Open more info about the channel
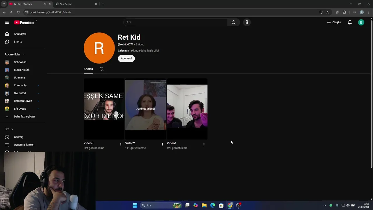This screenshot has height=210, width=373. (138, 50)
